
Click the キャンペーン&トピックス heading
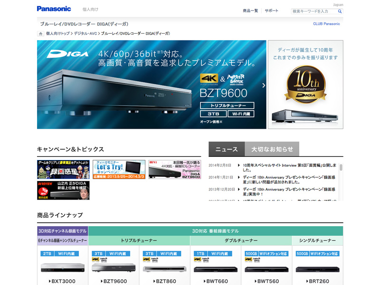pyautogui.click(x=70, y=149)
